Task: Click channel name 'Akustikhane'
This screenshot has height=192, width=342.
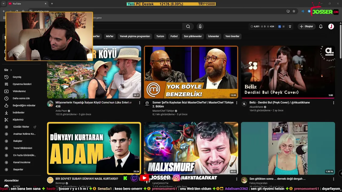Action: [256, 107]
